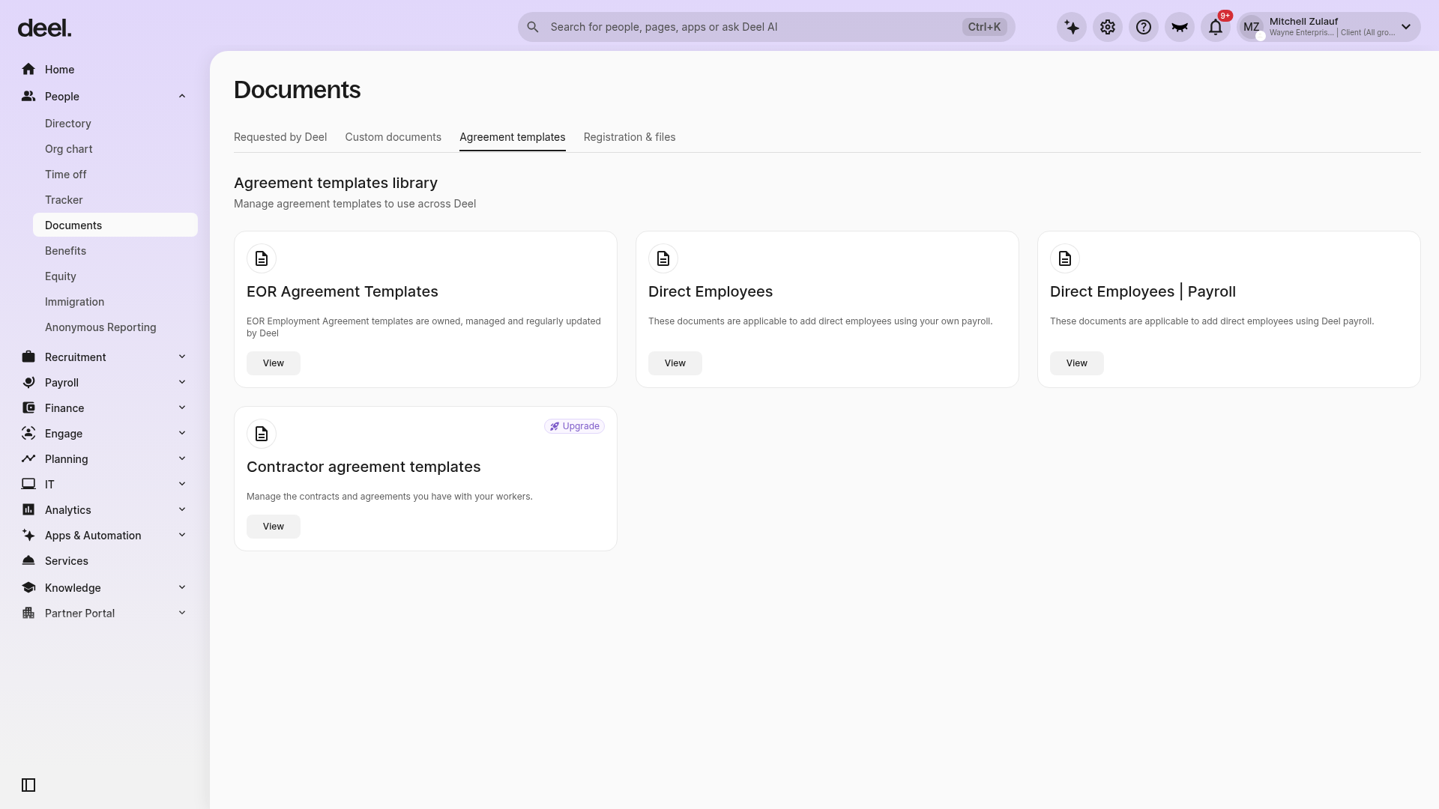Open Tracker in the sidebar
Image resolution: width=1439 pixels, height=809 pixels.
pyautogui.click(x=115, y=200)
